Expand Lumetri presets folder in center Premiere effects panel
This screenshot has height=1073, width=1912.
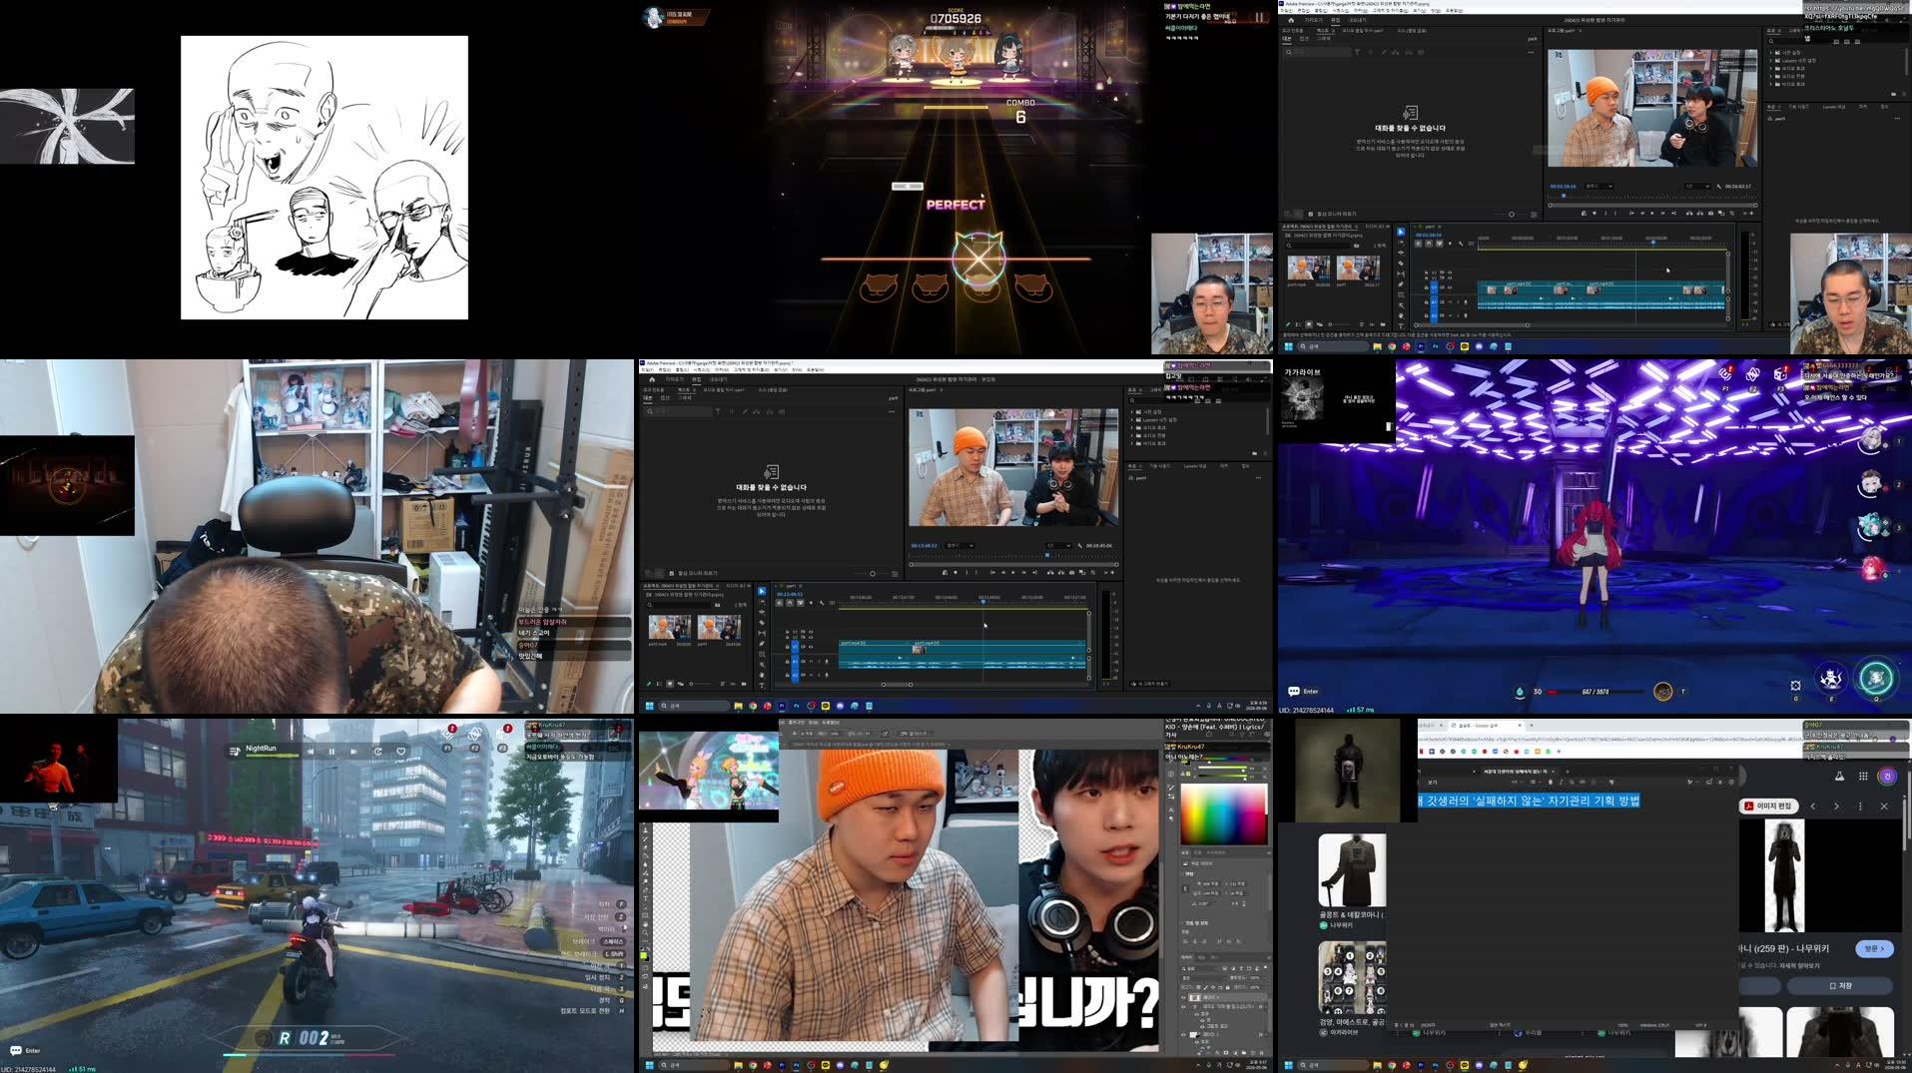[x=1131, y=420]
